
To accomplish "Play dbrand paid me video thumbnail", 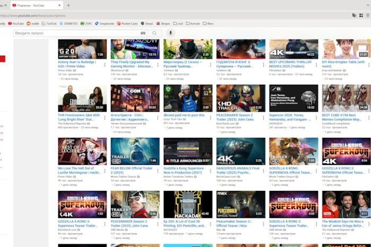I will pyautogui.click(x=188, y=98).
